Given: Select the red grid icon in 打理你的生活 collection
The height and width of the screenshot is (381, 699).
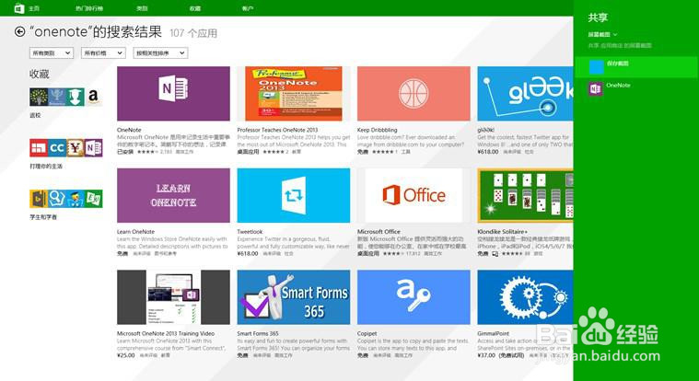Looking at the screenshot, I should tap(39, 148).
